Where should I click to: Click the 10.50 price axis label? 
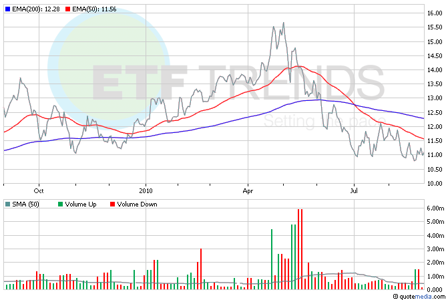pyautogui.click(x=435, y=169)
